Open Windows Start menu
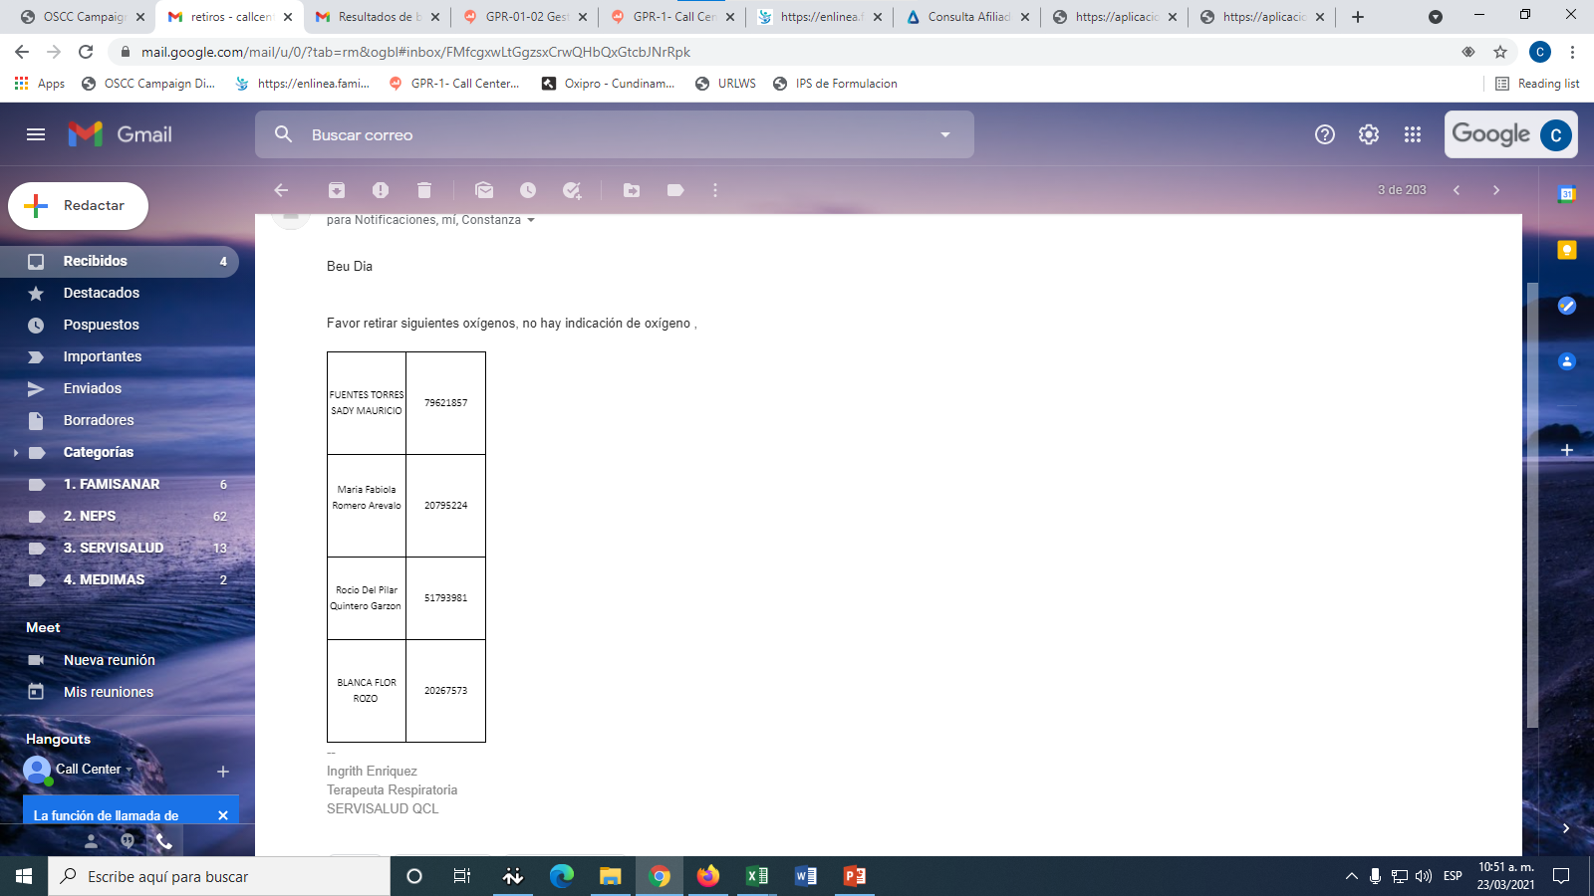Image resolution: width=1594 pixels, height=896 pixels. (x=24, y=876)
